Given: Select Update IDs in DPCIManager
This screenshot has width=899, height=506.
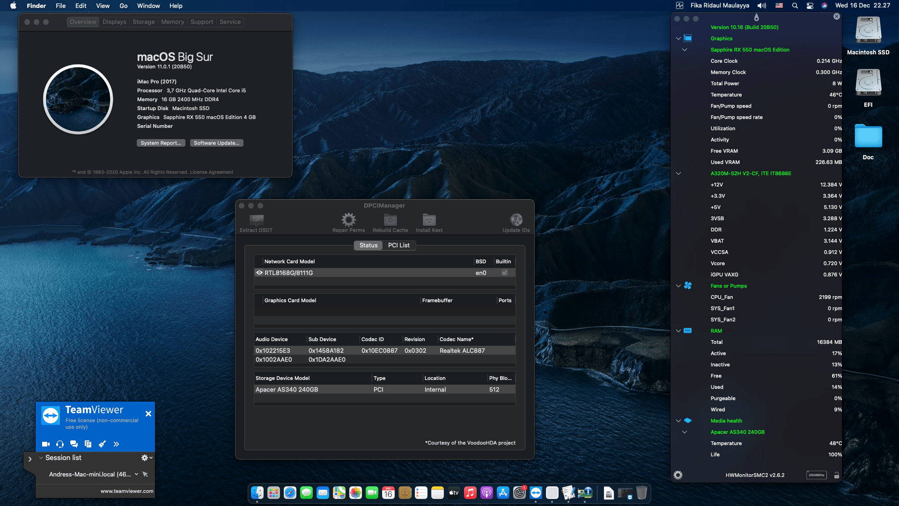Looking at the screenshot, I should (x=516, y=220).
